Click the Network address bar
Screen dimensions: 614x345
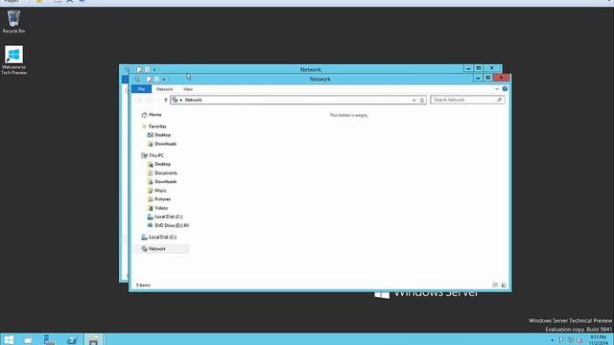(297, 100)
